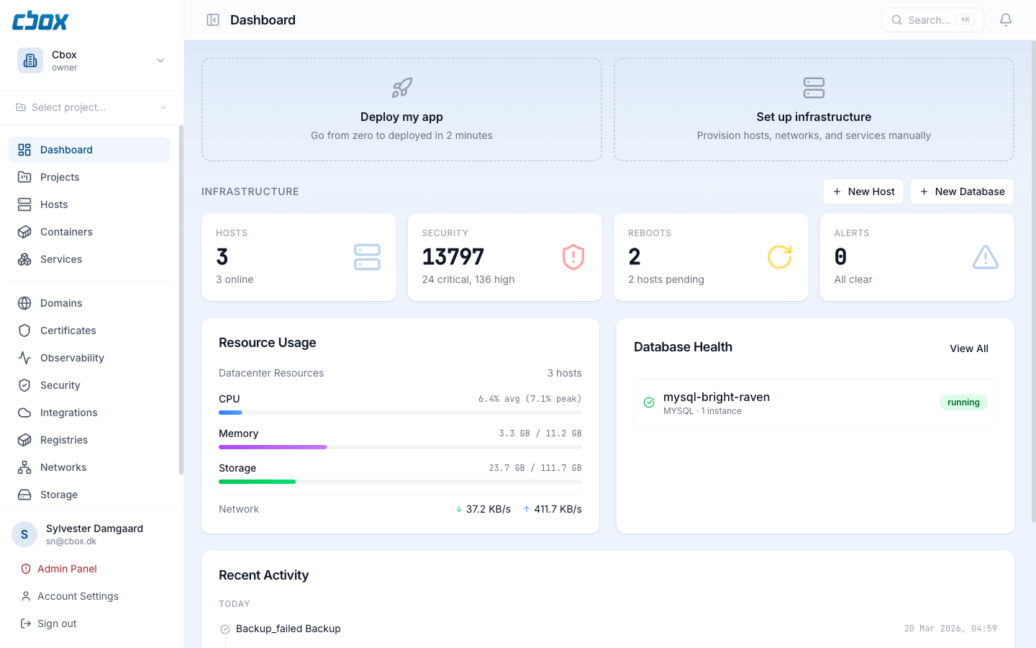Viewport: 1036px width, 648px height.
Task: Click the Memory usage progress bar
Action: (400, 447)
